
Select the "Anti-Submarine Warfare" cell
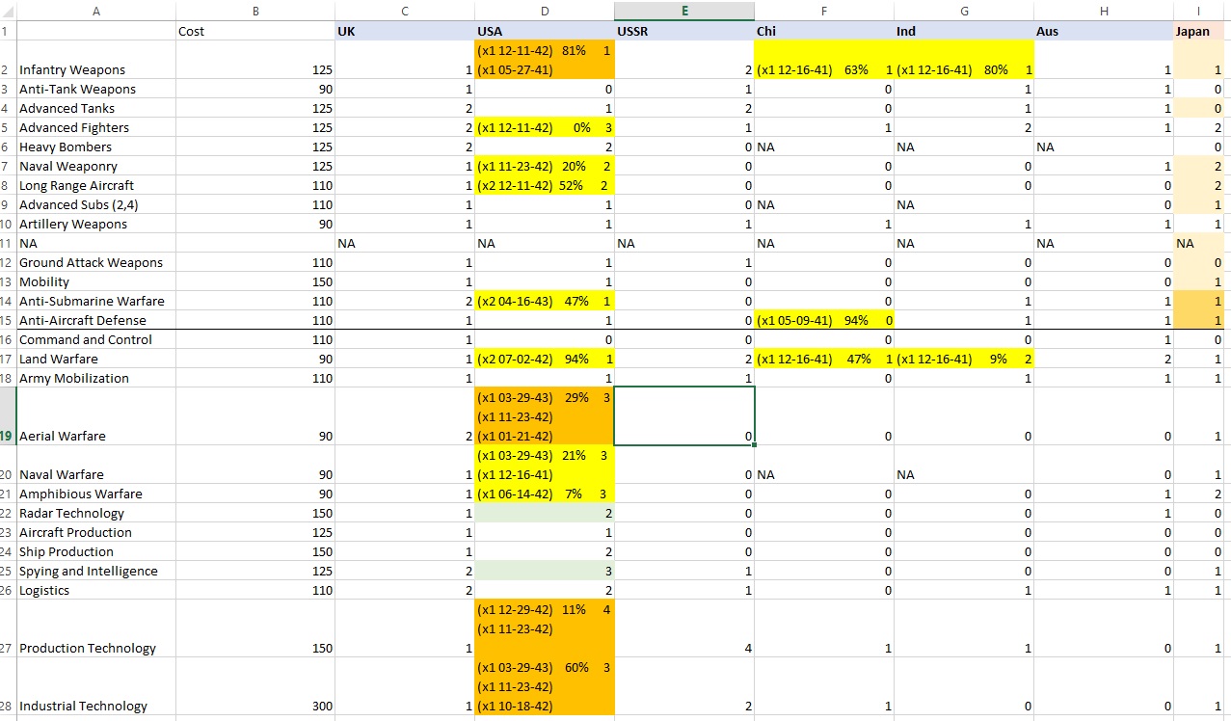96,301
